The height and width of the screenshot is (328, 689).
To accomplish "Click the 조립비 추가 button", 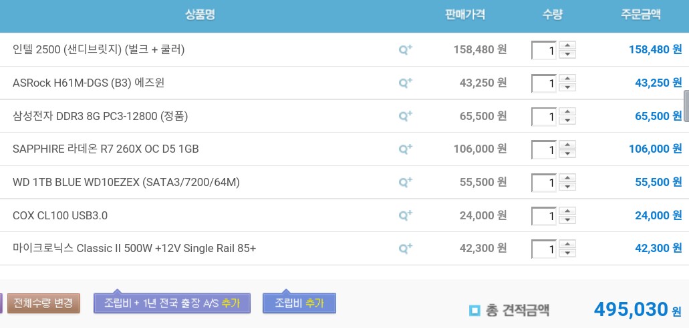I will pyautogui.click(x=299, y=303).
